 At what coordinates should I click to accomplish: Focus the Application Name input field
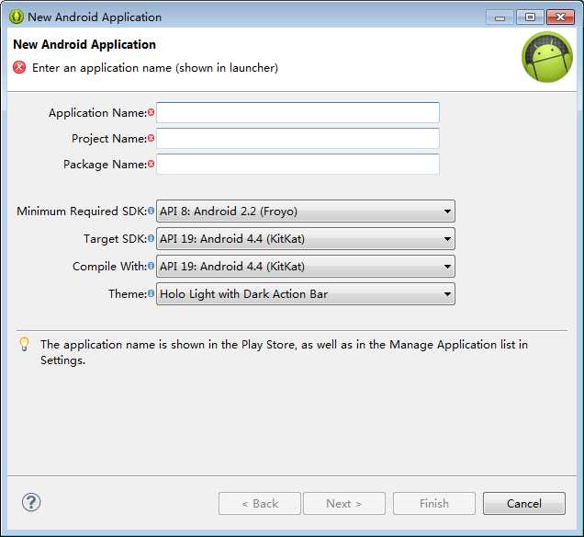click(x=298, y=112)
